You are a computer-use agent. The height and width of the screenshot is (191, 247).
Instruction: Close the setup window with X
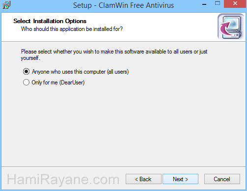click(x=235, y=3)
